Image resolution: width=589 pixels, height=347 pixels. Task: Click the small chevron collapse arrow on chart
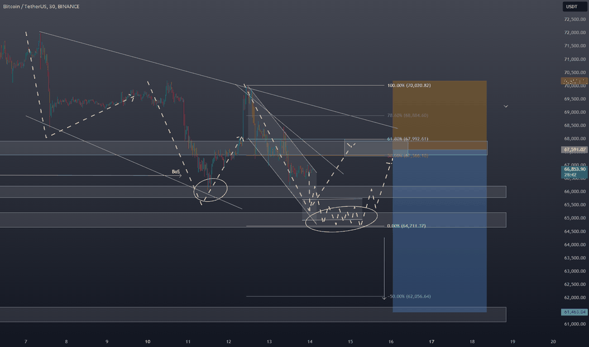506,107
